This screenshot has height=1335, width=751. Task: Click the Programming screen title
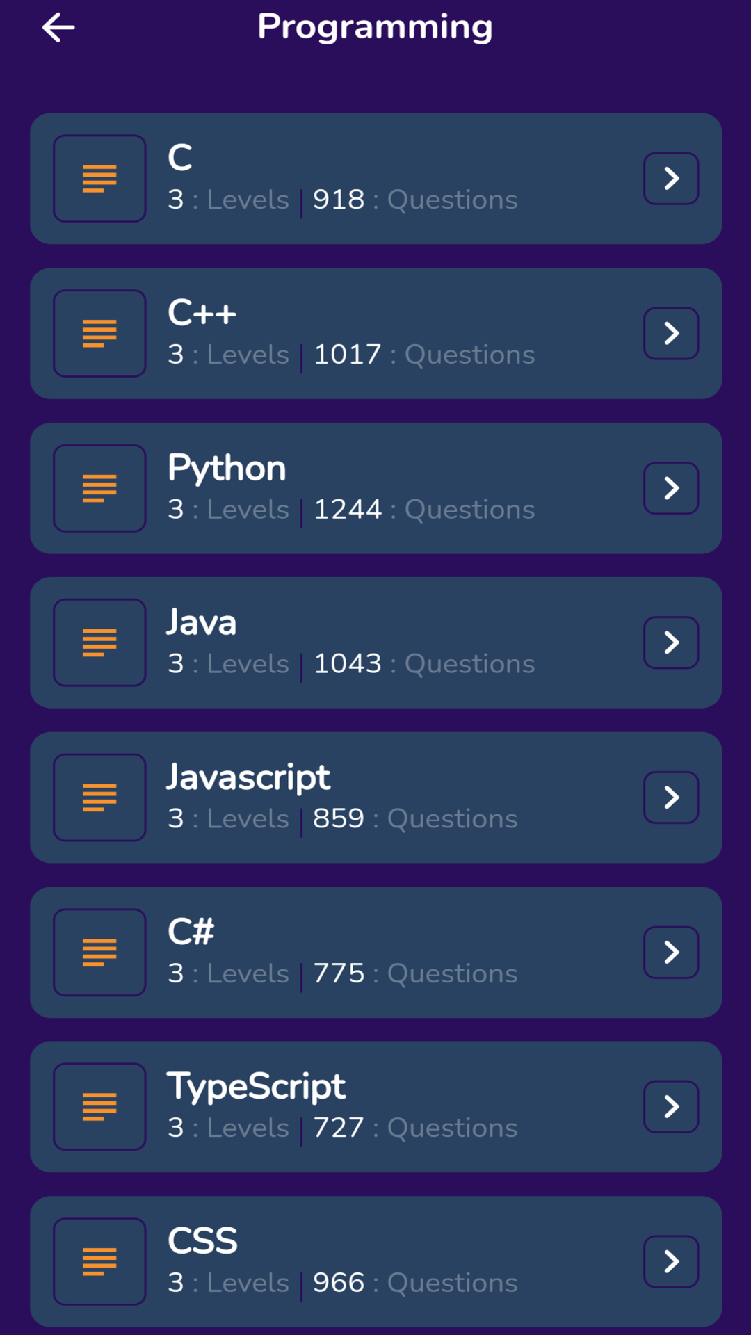click(x=375, y=26)
